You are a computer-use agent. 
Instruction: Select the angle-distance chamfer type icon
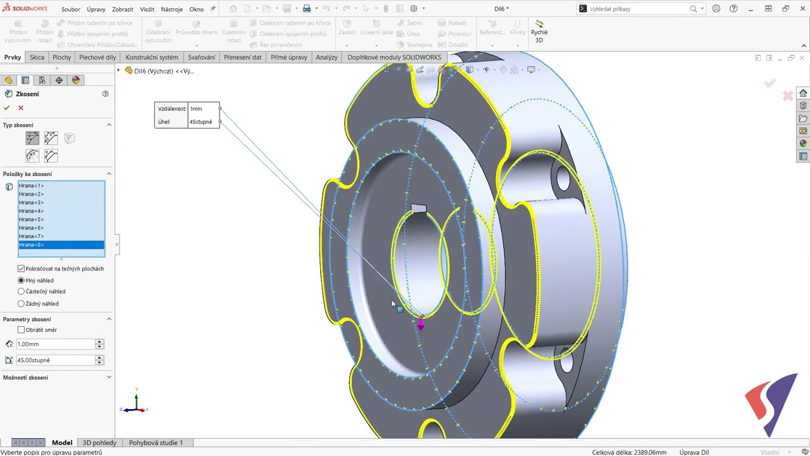tap(32, 138)
